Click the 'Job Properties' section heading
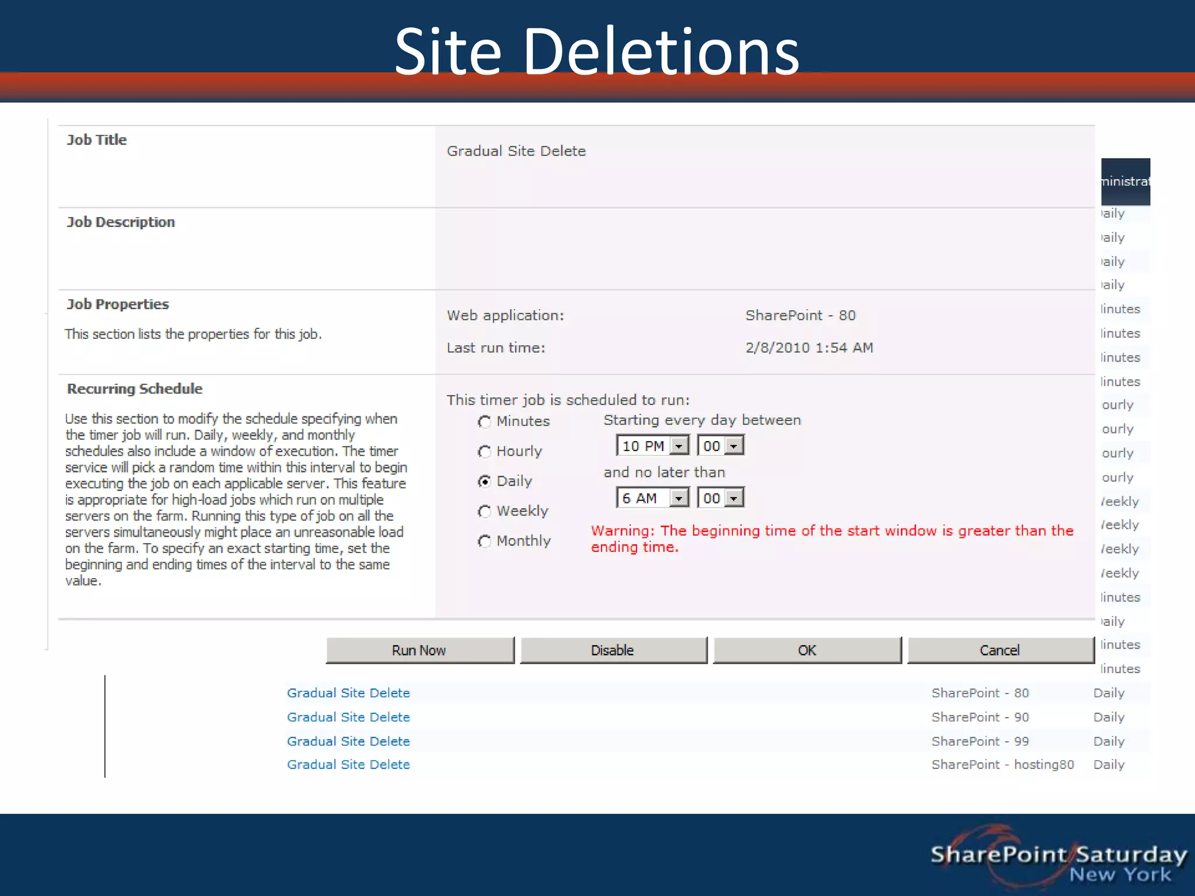Viewport: 1195px width, 896px height. (x=118, y=304)
